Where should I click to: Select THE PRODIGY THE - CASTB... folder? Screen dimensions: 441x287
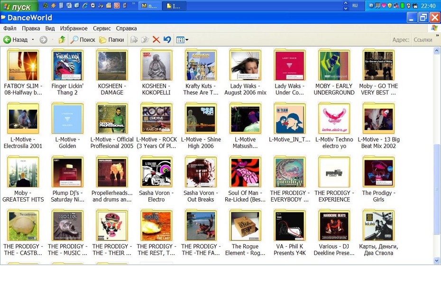pyautogui.click(x=23, y=233)
